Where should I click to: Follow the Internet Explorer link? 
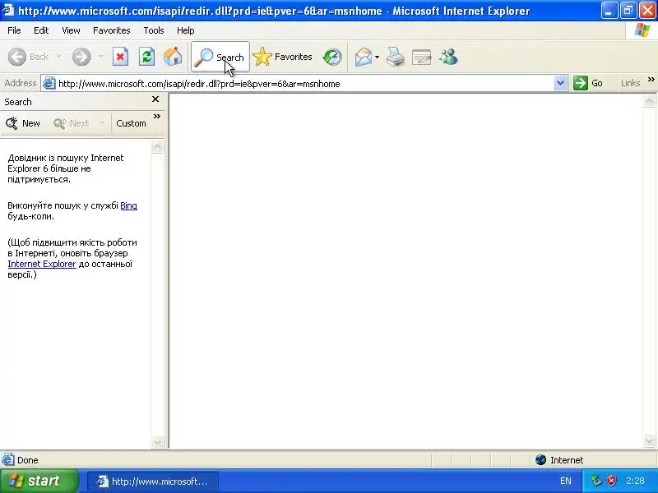click(x=42, y=264)
